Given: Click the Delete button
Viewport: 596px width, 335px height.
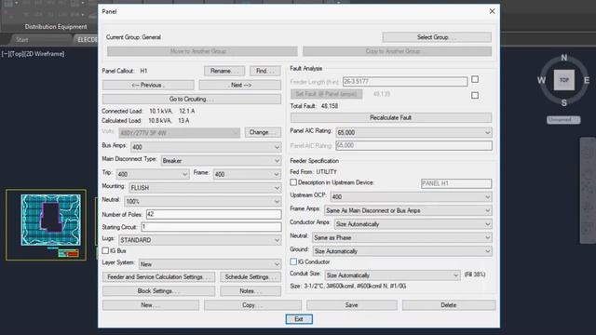Looking at the screenshot, I should point(449,305).
